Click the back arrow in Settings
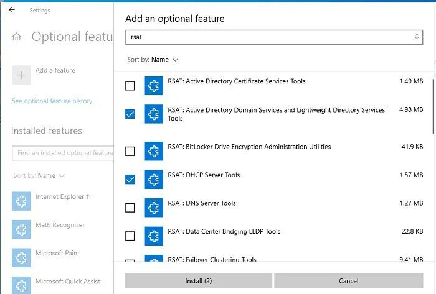This screenshot has width=436, height=294. (x=12, y=10)
